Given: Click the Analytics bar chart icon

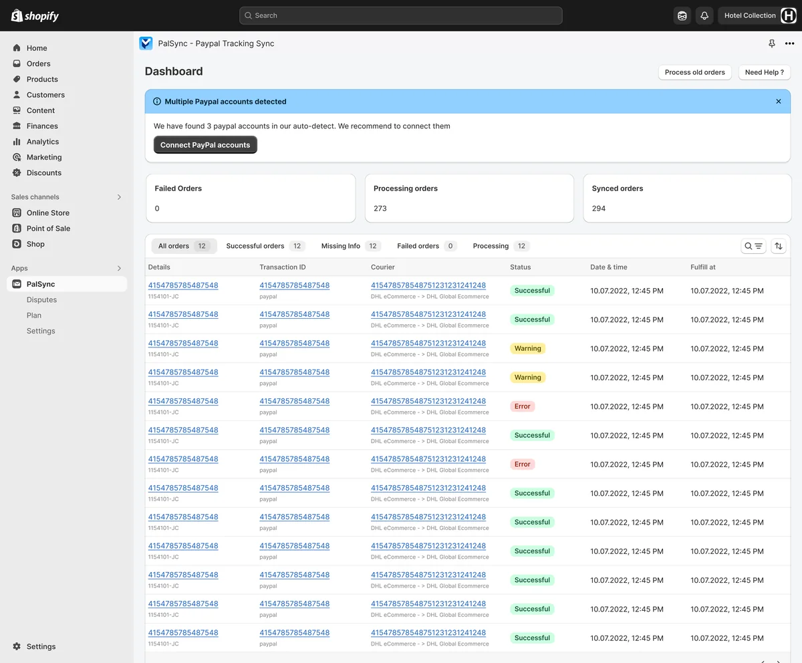Looking at the screenshot, I should pyautogui.click(x=17, y=142).
